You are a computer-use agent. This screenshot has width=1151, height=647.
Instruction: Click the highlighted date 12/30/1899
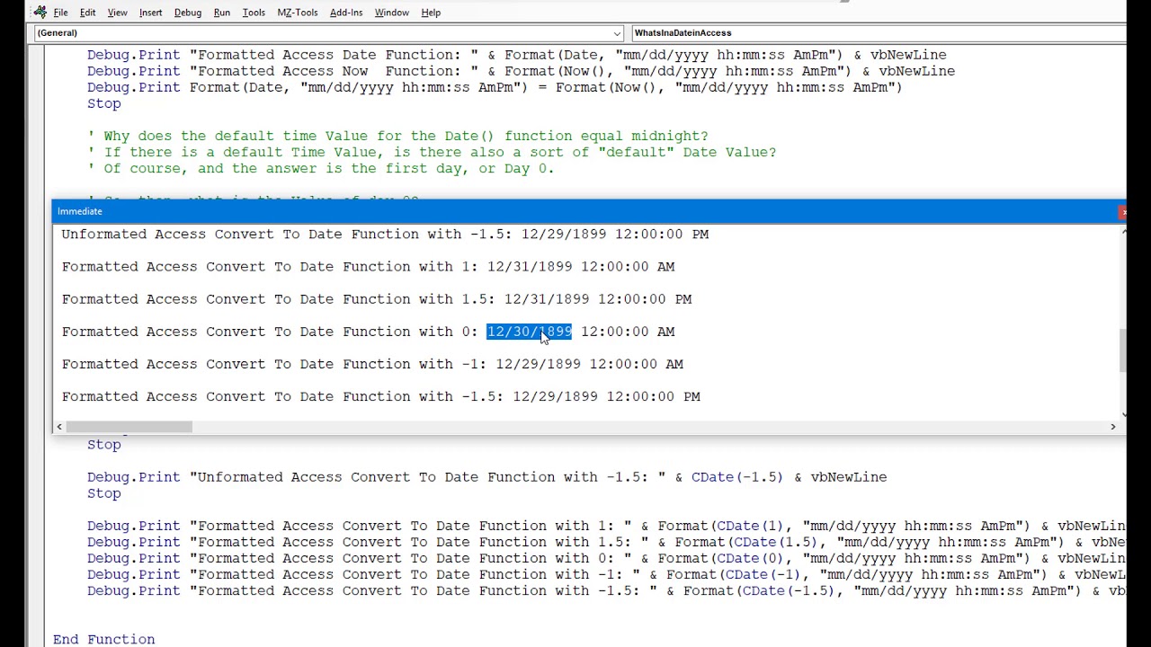tap(529, 332)
